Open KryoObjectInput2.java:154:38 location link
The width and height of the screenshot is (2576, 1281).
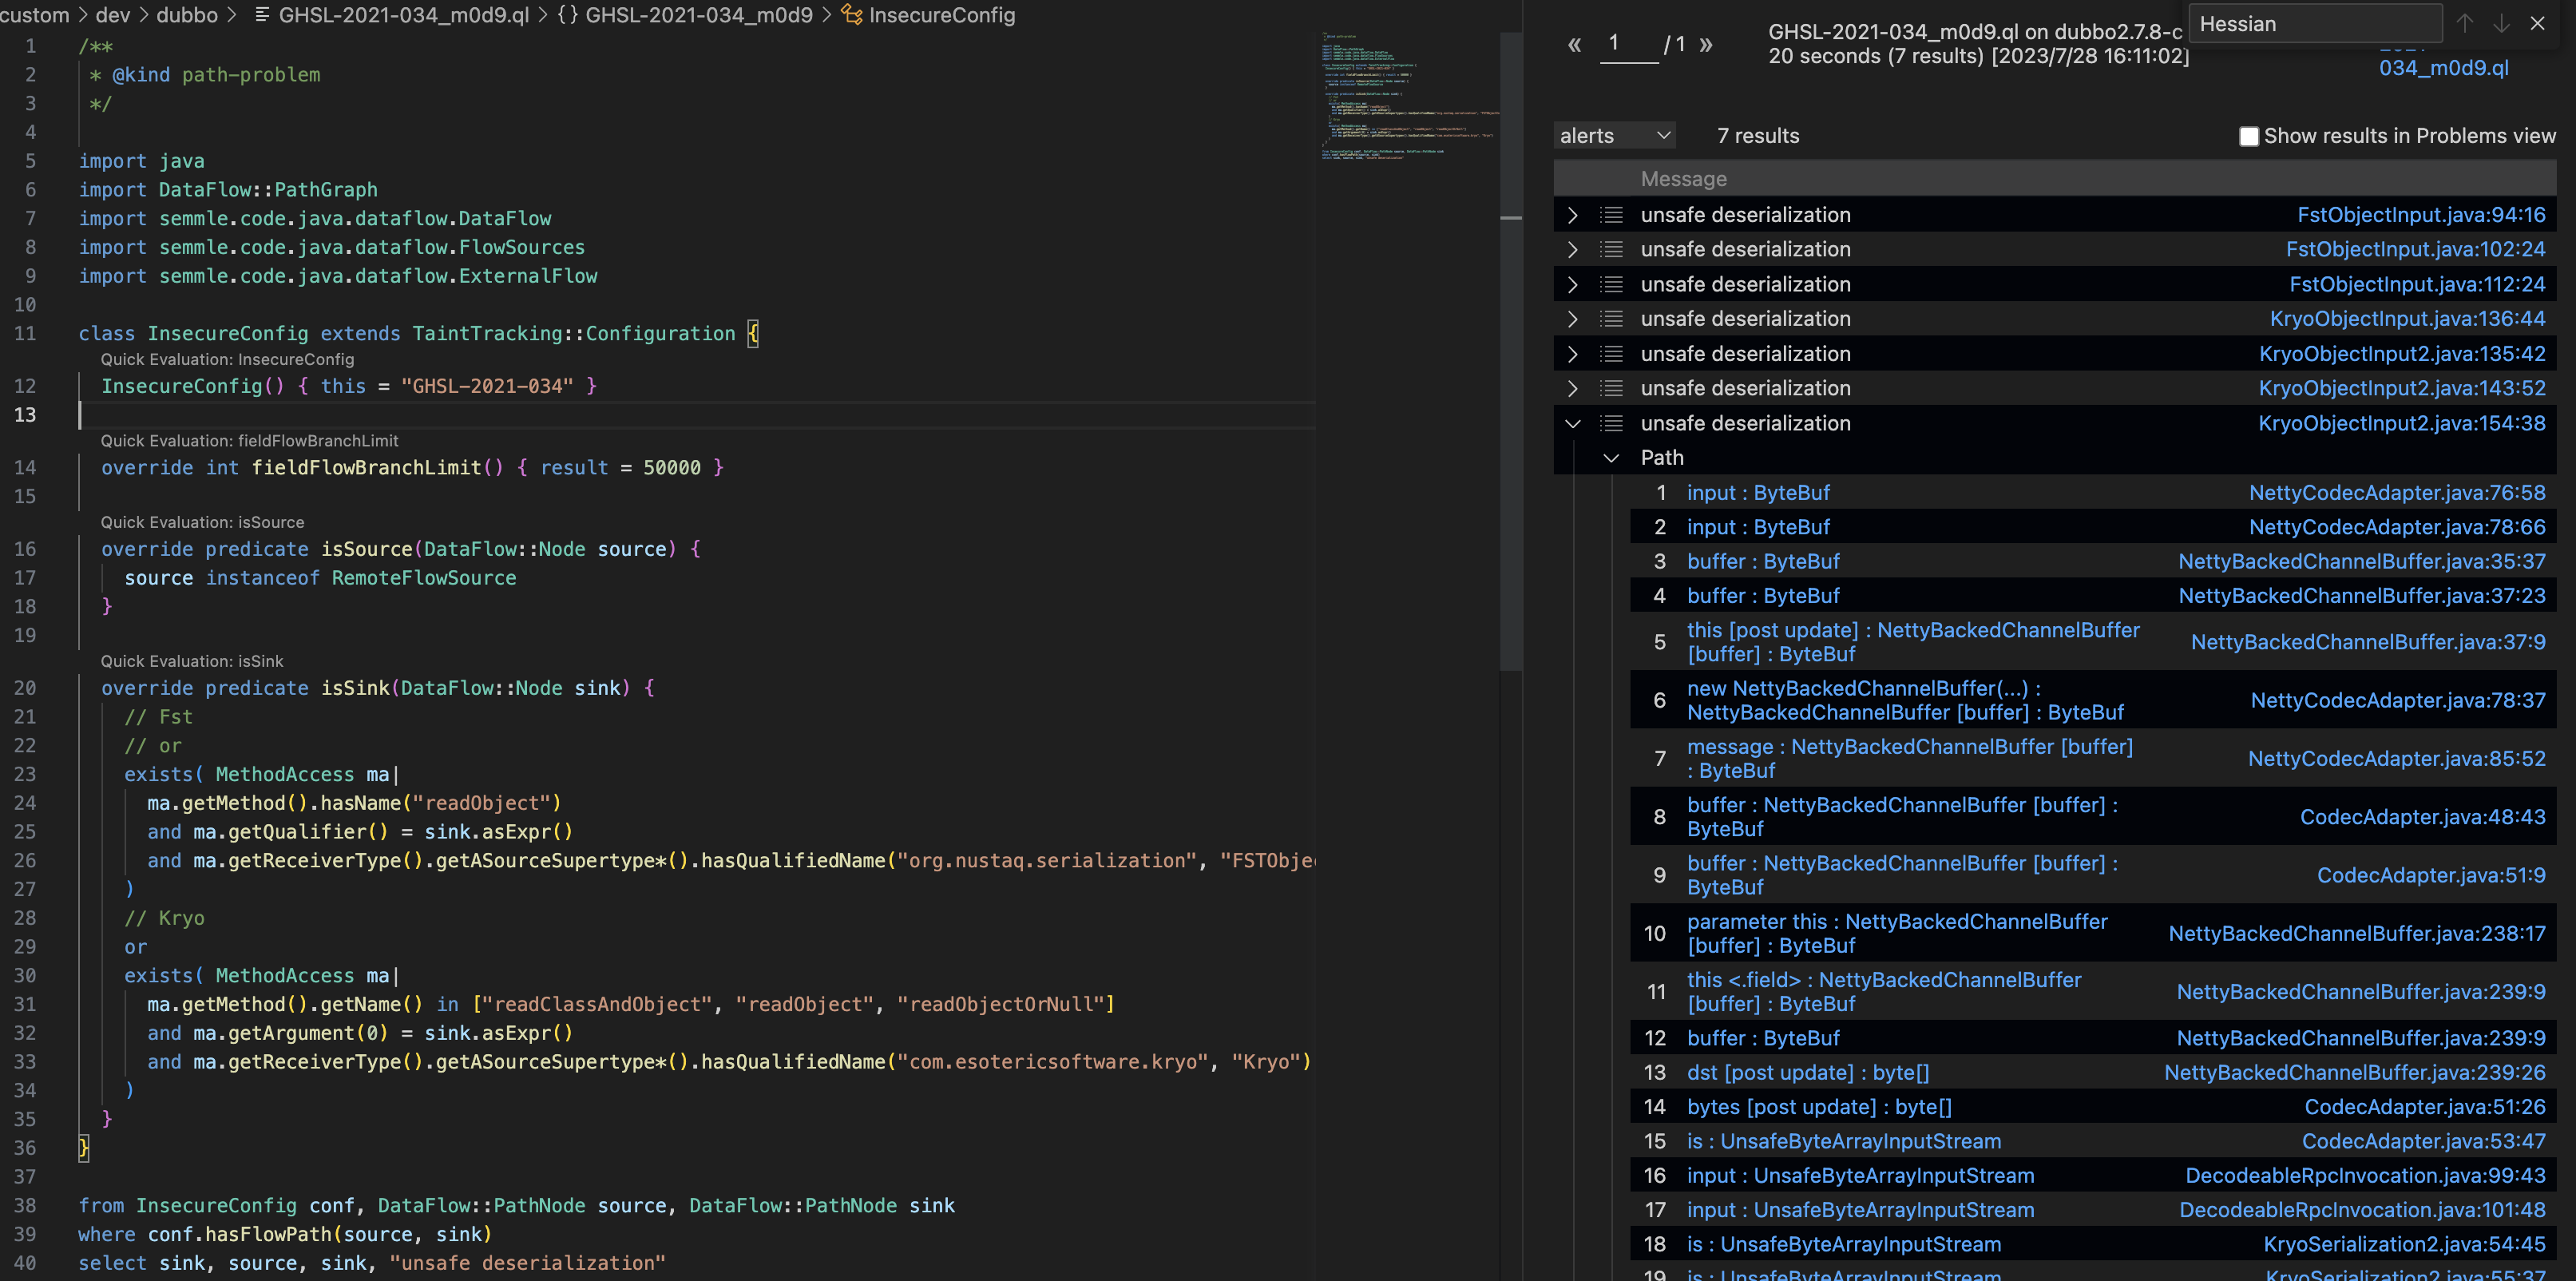coord(2401,423)
